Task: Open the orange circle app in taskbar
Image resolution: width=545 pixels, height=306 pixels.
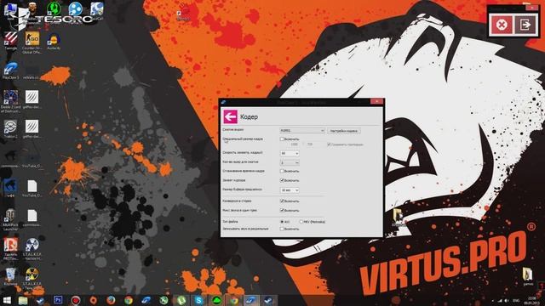Action: coord(93,300)
